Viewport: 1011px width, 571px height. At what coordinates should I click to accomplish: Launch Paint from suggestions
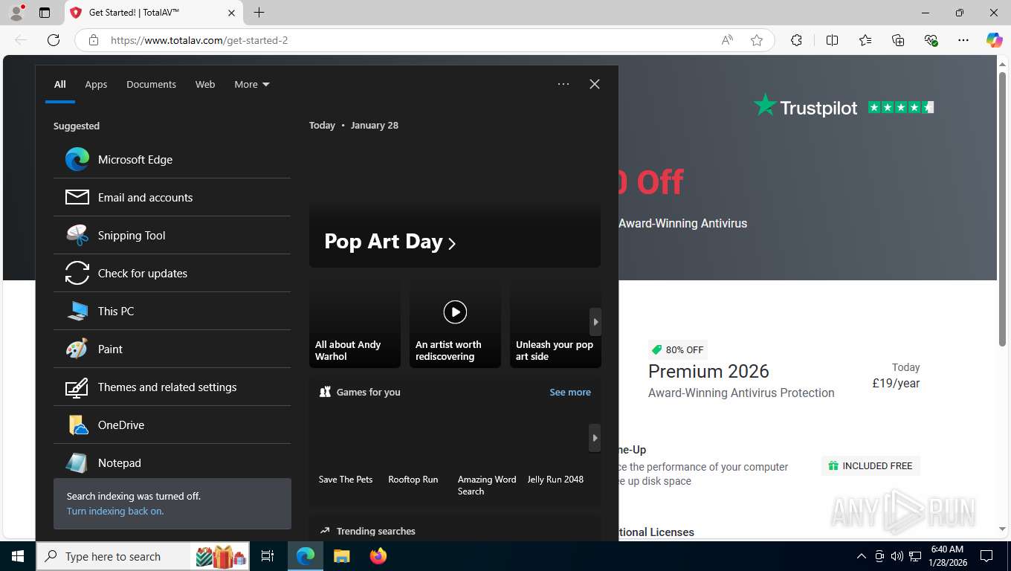pos(172,349)
